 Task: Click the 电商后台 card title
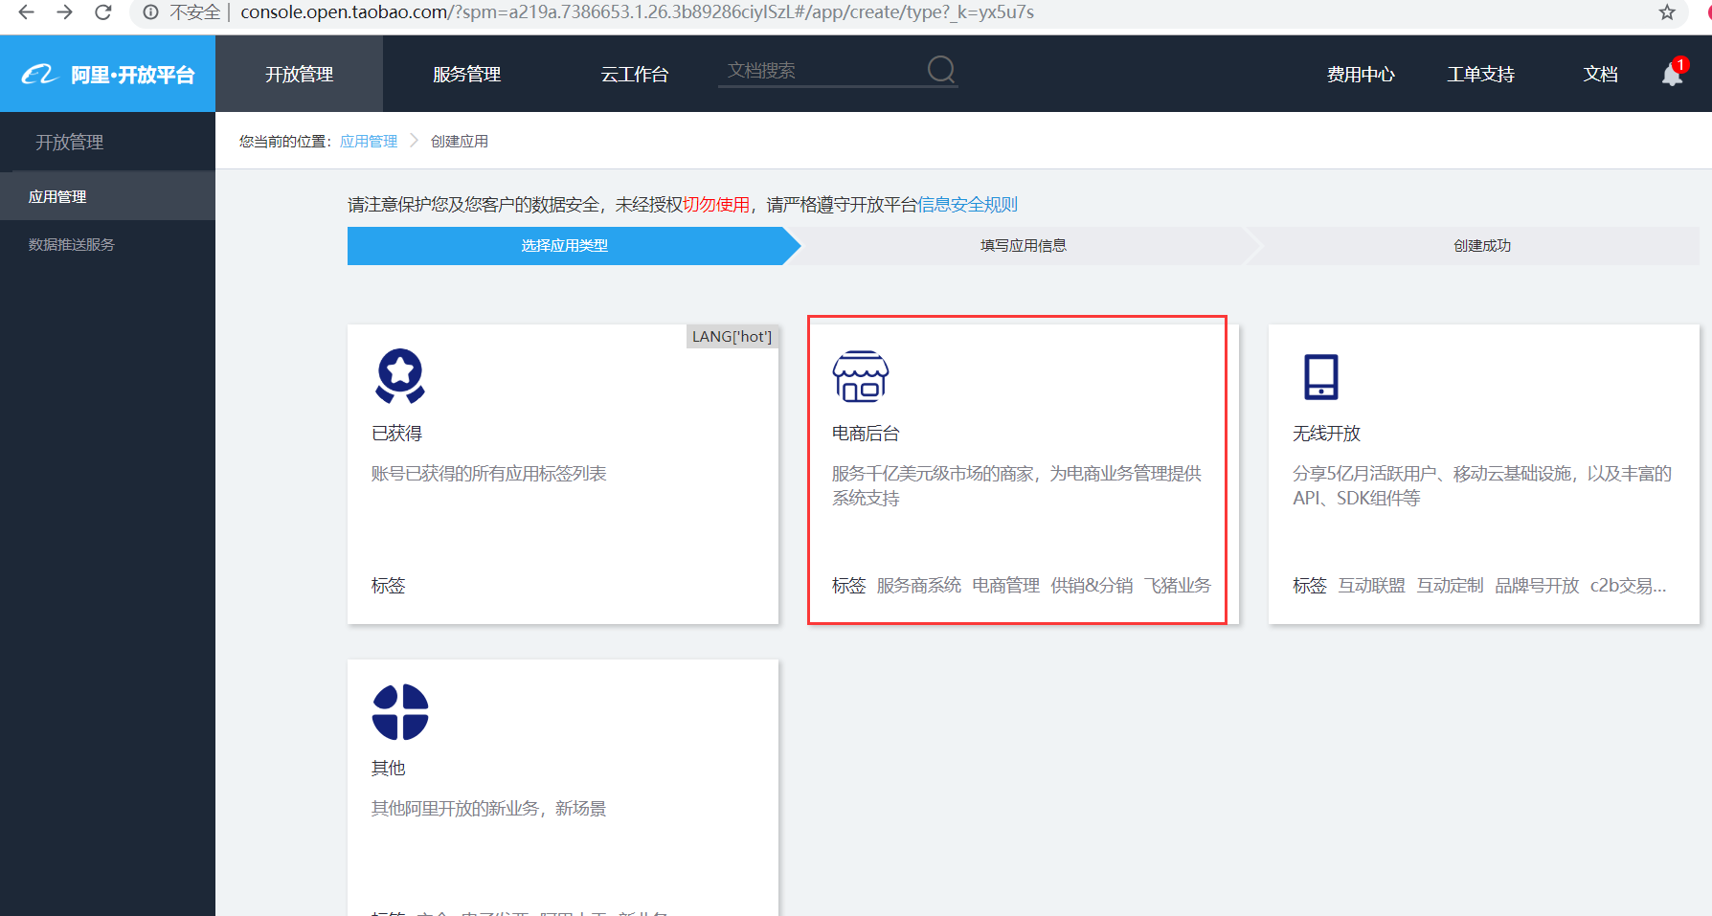(866, 433)
